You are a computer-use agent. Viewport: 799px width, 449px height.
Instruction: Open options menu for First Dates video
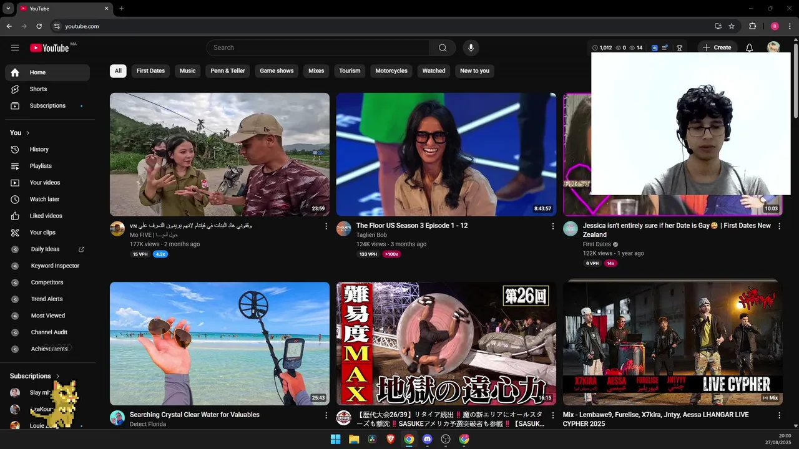pyautogui.click(x=779, y=226)
